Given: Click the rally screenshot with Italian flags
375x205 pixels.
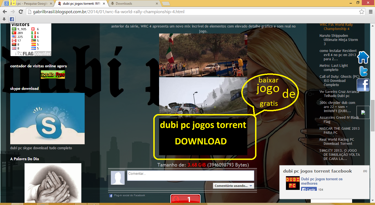Looking at the screenshot, I should pyautogui.click(x=203, y=55).
